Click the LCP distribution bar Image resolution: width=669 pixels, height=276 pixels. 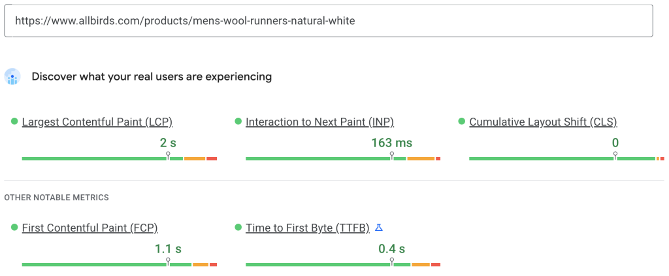click(120, 158)
